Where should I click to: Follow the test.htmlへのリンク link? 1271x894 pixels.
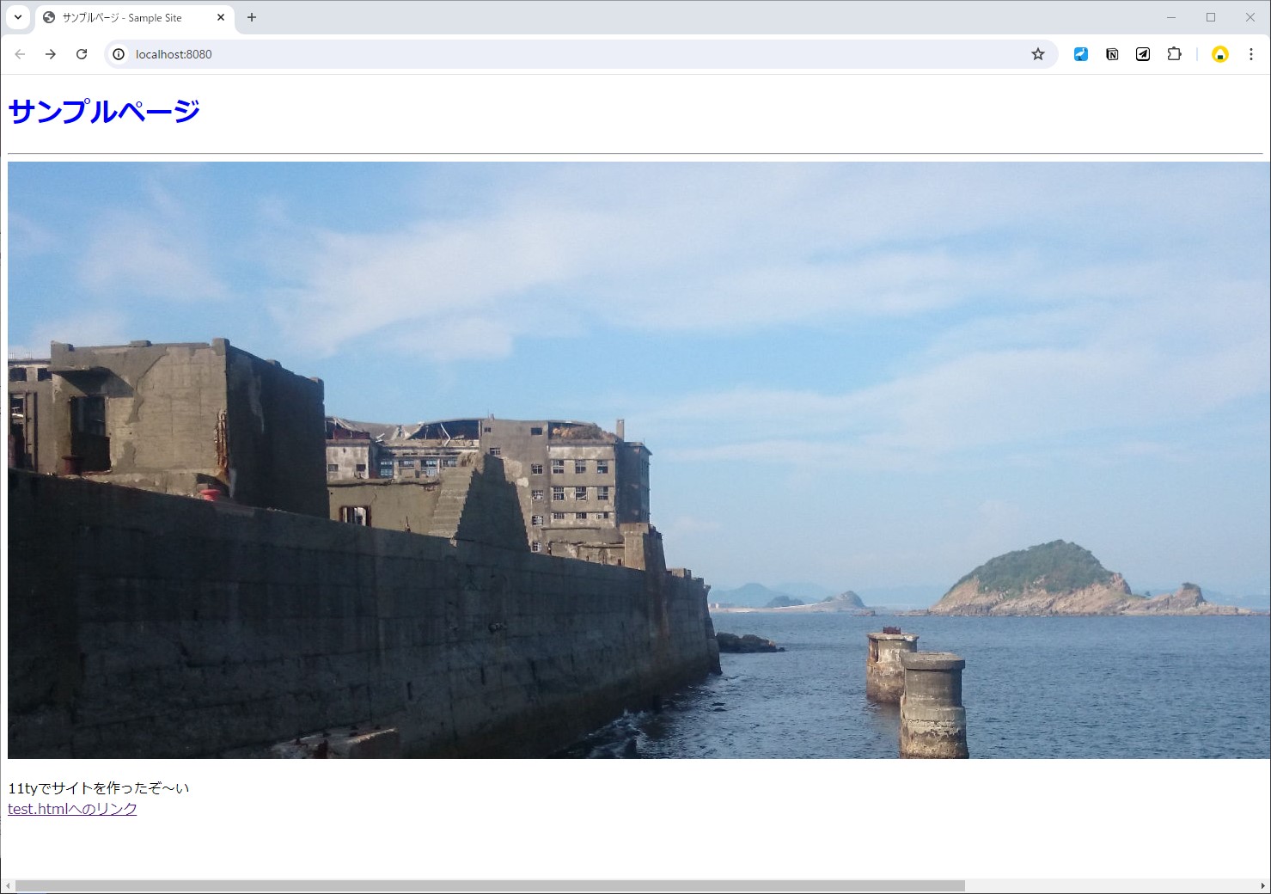point(72,809)
